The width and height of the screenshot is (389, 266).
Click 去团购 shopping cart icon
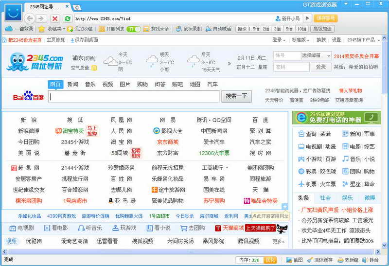pyautogui.click(x=184, y=228)
